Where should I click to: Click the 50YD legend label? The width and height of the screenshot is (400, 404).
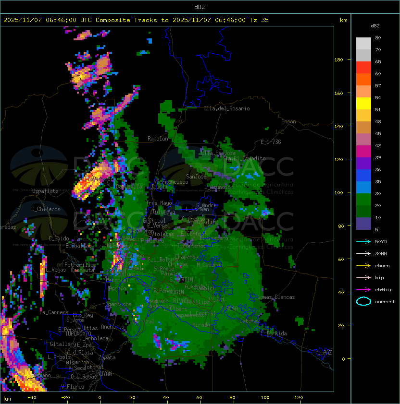381,241
